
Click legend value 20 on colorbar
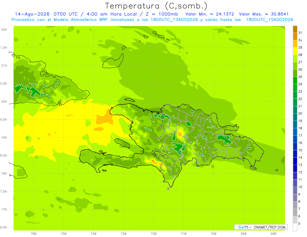(x=300, y=114)
